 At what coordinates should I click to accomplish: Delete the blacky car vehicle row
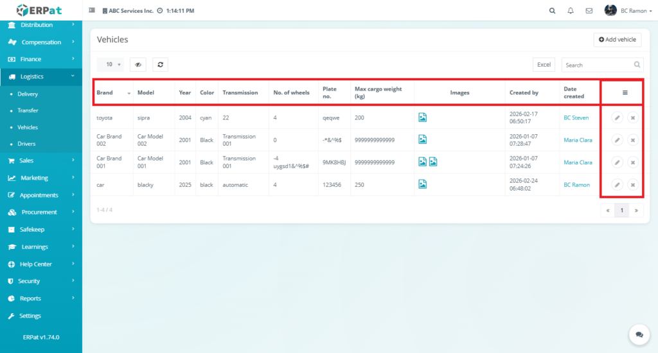coord(632,185)
